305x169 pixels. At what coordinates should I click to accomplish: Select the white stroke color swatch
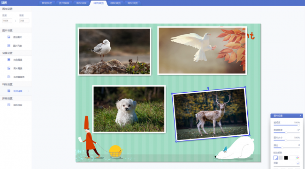click(275, 158)
